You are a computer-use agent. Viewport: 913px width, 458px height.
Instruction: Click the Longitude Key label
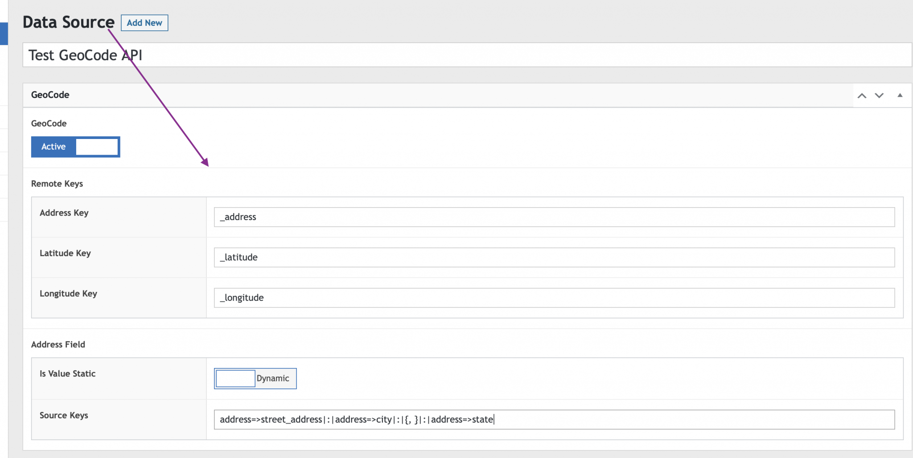tap(68, 294)
